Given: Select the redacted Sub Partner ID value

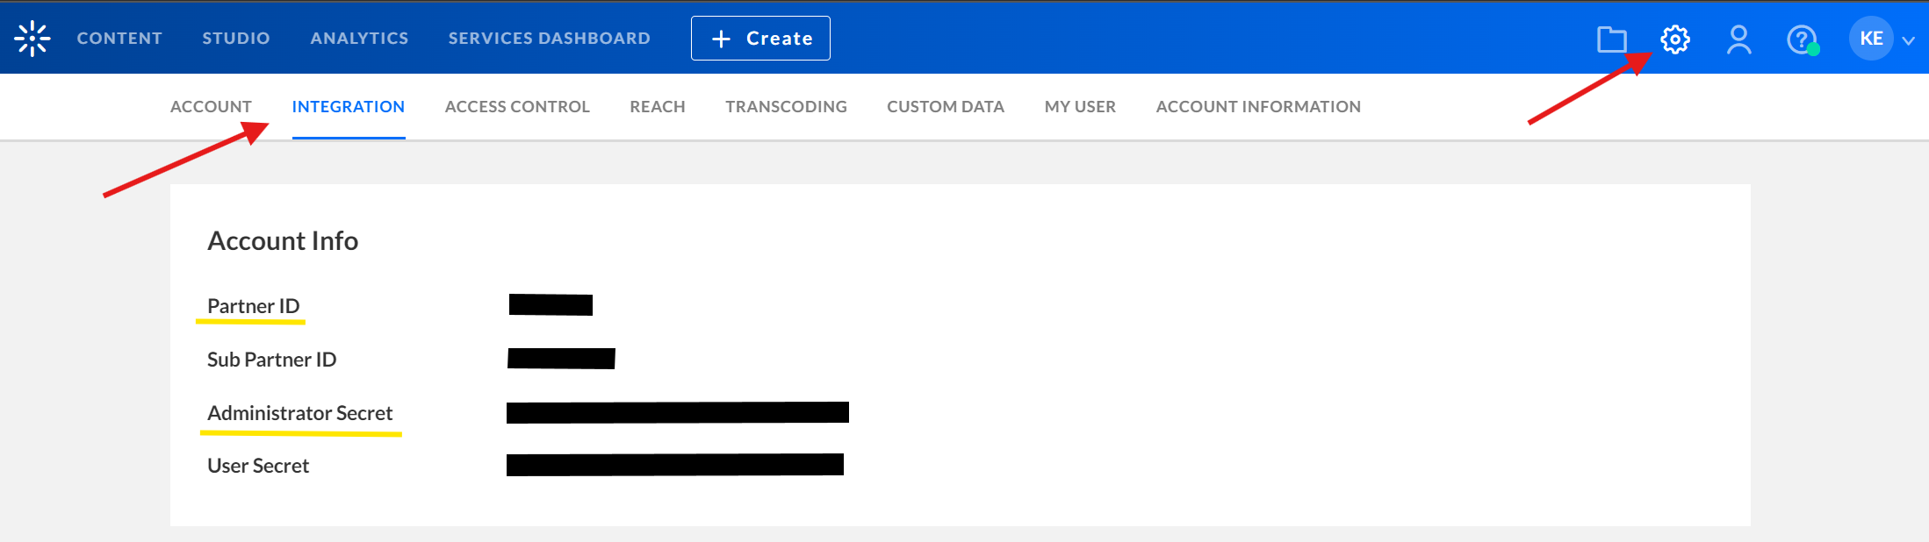Looking at the screenshot, I should [x=561, y=359].
